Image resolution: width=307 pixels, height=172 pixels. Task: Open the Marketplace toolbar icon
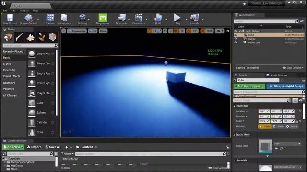point(64,19)
